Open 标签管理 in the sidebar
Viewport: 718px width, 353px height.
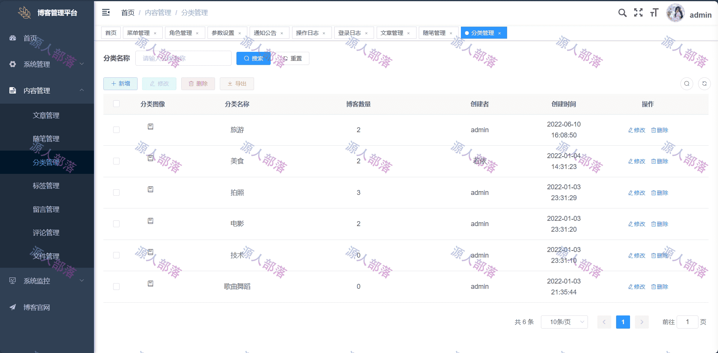pos(46,186)
